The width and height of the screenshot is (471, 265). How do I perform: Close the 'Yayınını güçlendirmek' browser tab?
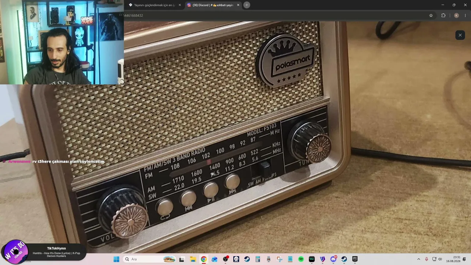(180, 5)
